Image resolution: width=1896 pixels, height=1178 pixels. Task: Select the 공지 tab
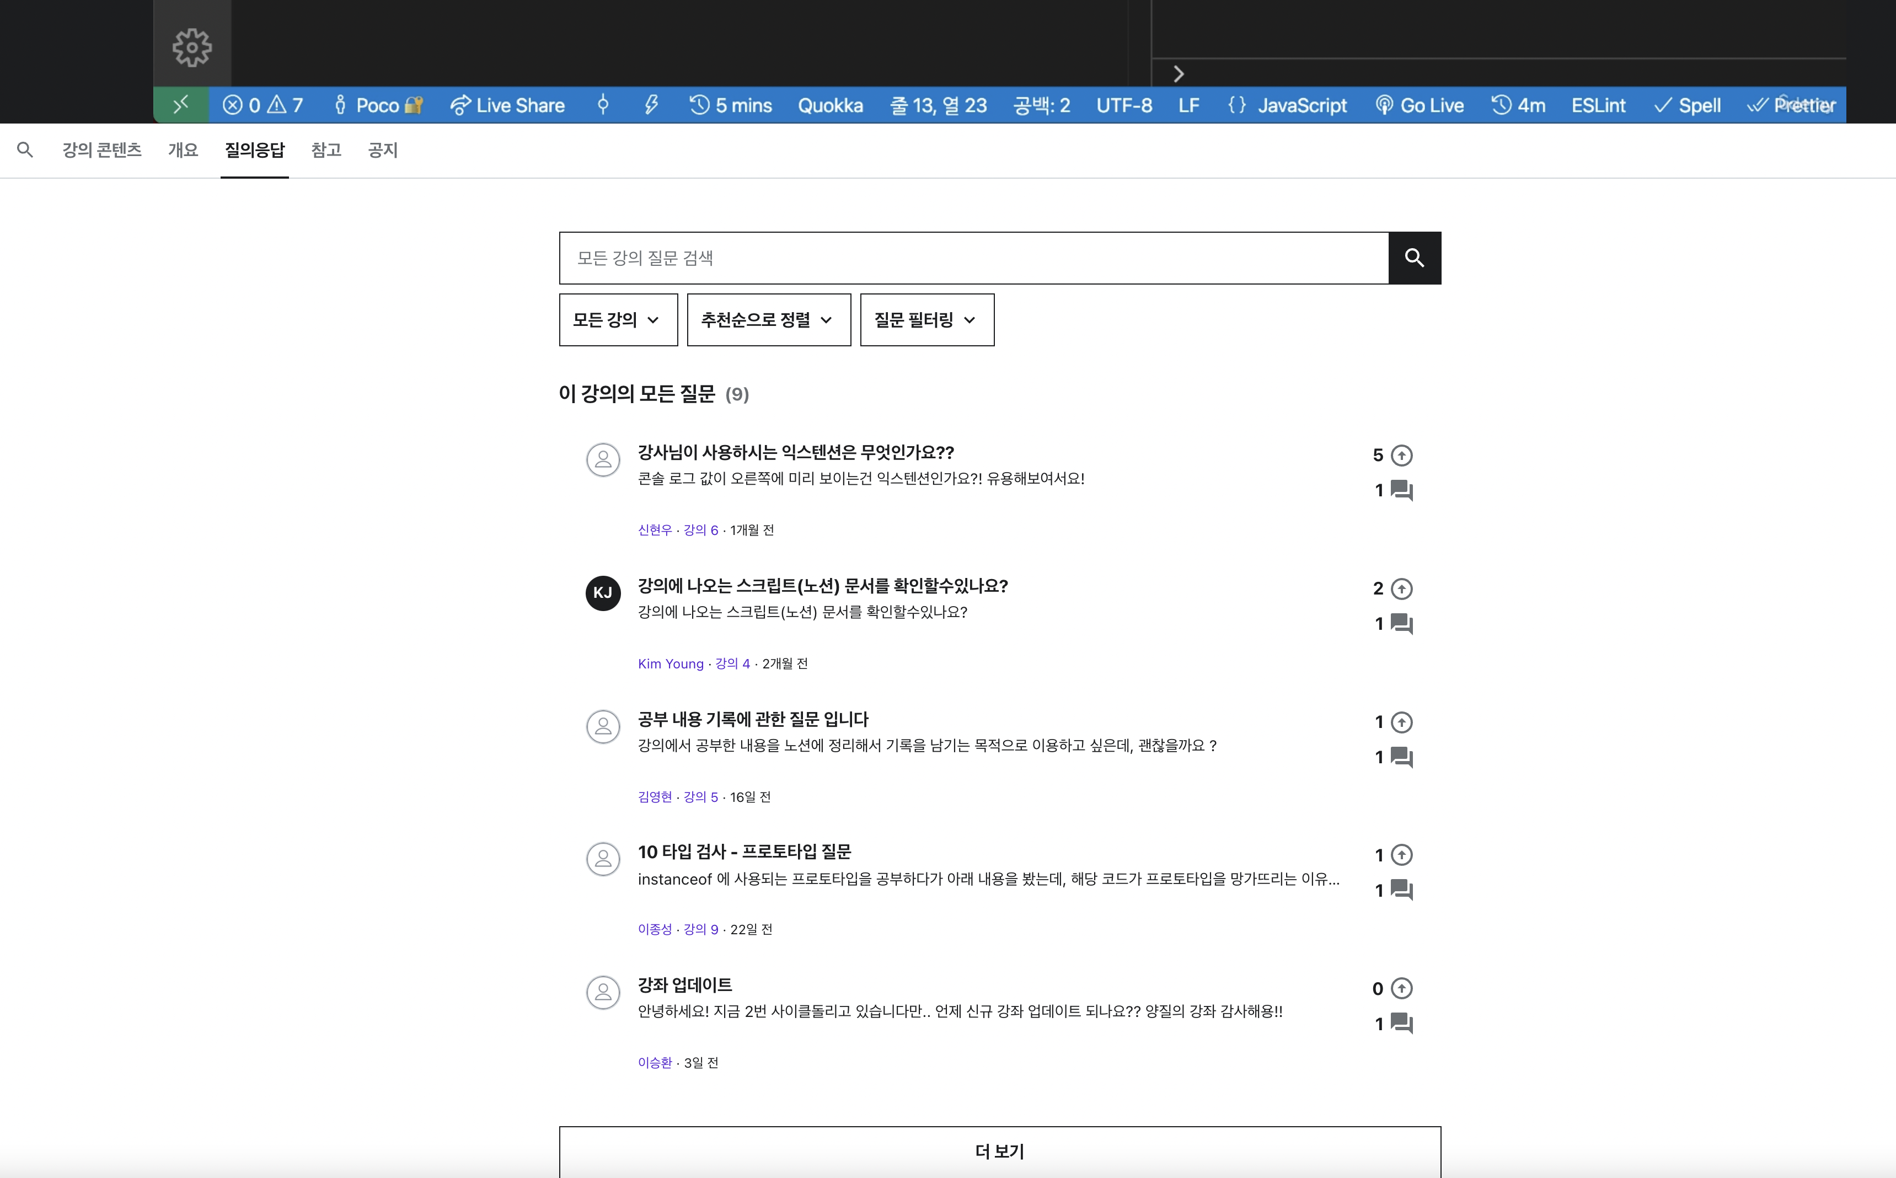[383, 149]
